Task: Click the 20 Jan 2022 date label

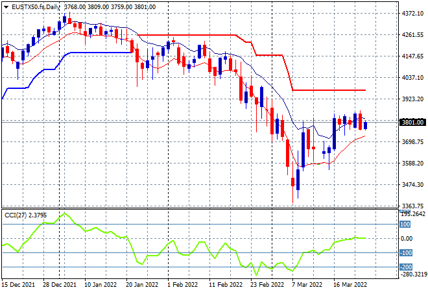Action: [142, 285]
